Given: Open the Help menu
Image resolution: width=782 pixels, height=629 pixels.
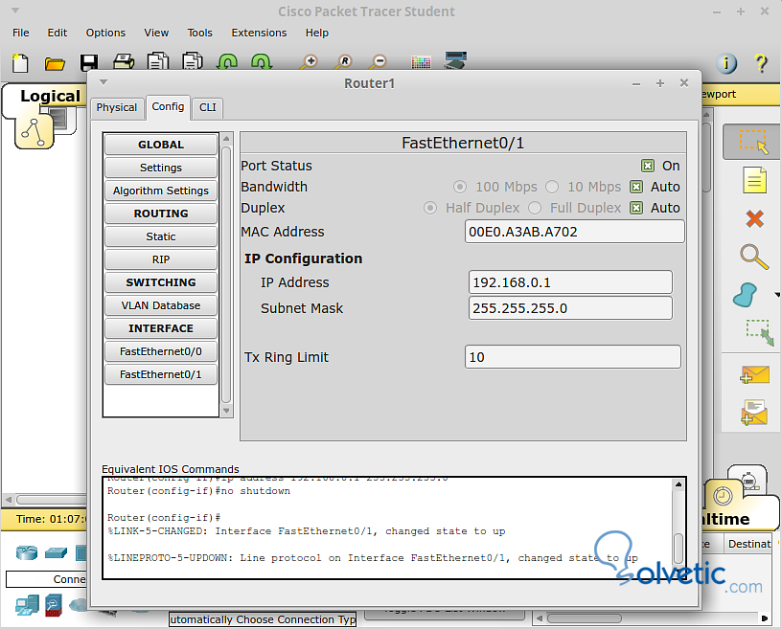Looking at the screenshot, I should 316,33.
